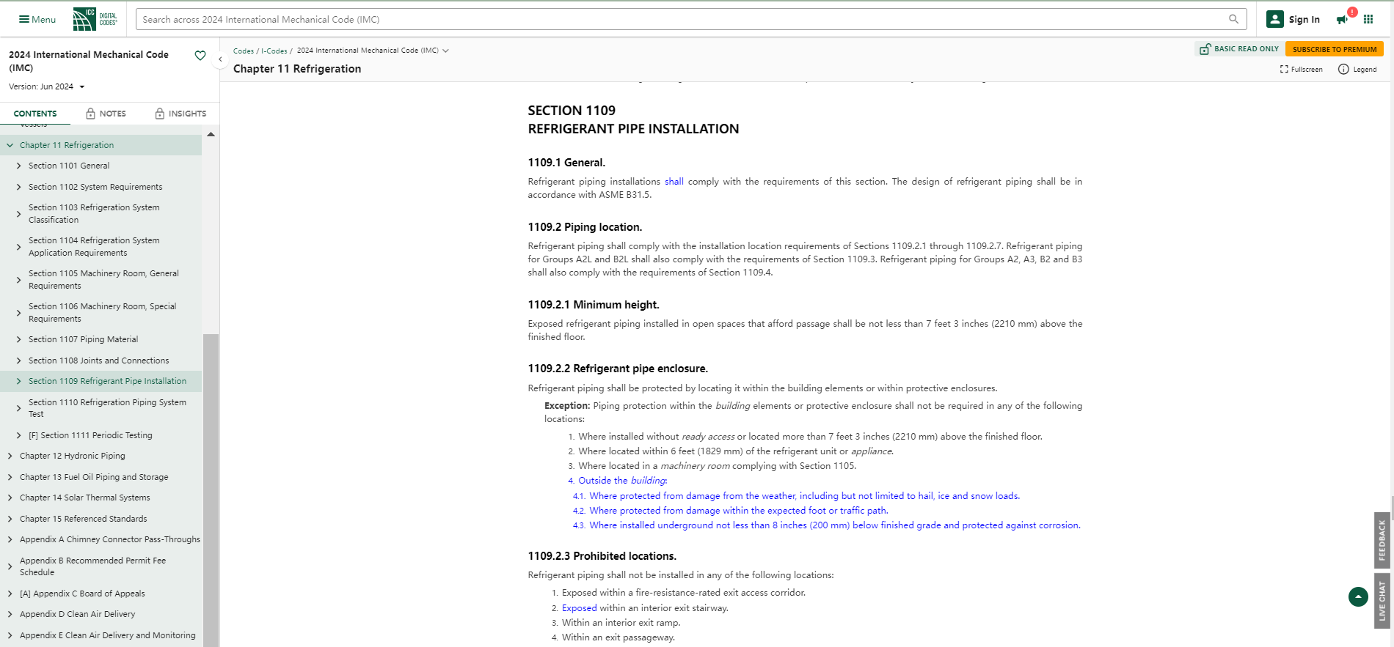This screenshot has width=1394, height=647.
Task: Click the scroll-to-top round button
Action: coord(1358,597)
